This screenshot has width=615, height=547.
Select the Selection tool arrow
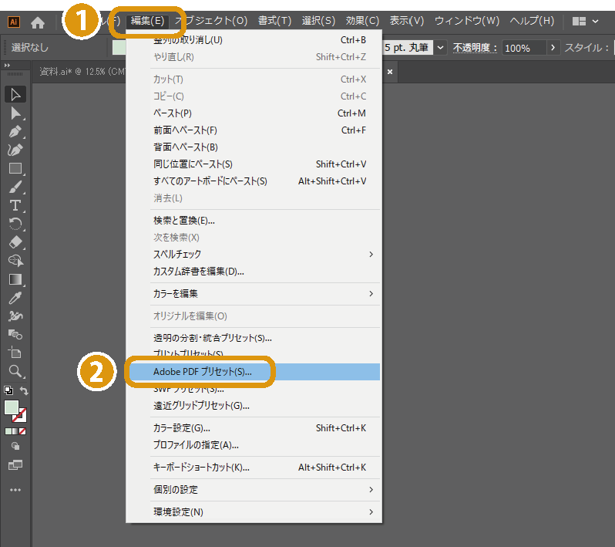(15, 95)
